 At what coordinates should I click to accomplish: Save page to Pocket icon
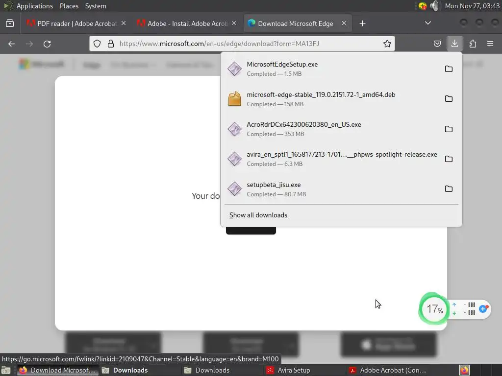437,44
